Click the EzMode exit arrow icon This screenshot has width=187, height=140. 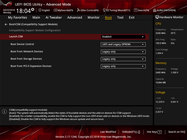[x=138, y=132]
